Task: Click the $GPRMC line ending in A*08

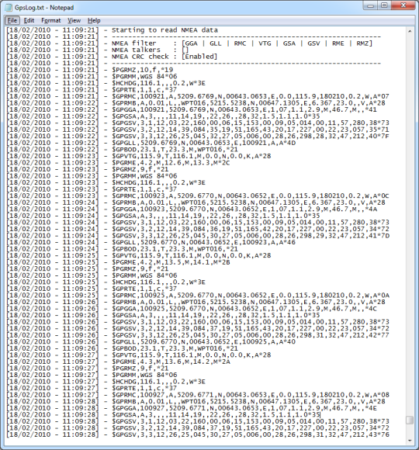Action: 198,395
